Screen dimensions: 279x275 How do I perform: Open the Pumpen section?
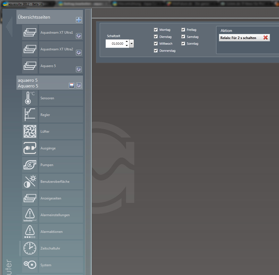(x=61, y=165)
